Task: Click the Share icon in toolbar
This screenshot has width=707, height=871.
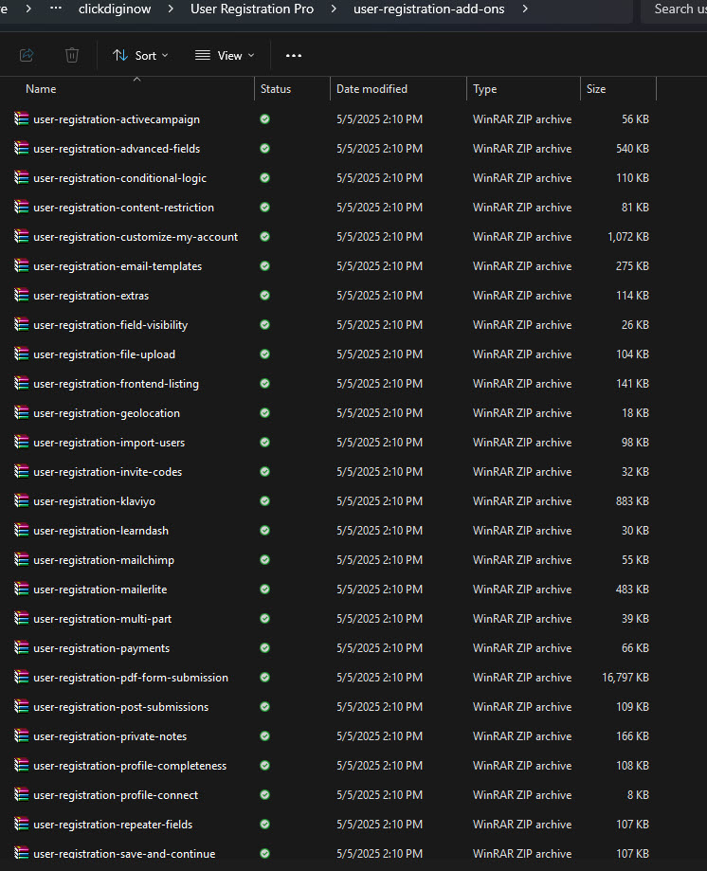Action: 27,55
